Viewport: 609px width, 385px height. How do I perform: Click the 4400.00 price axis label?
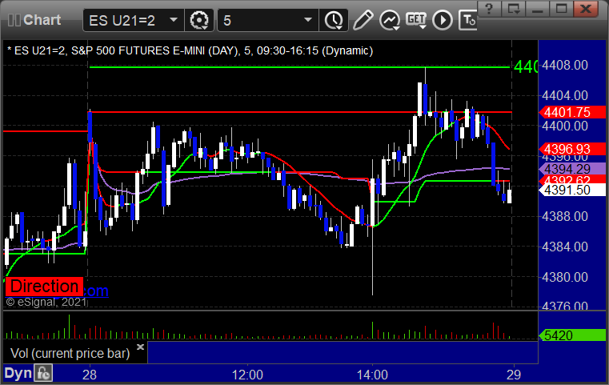(565, 126)
